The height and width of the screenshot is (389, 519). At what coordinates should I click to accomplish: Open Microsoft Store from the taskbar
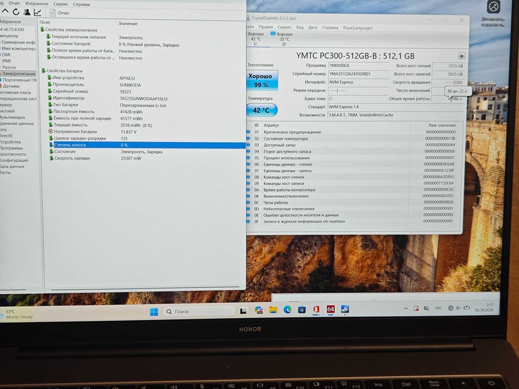302,310
